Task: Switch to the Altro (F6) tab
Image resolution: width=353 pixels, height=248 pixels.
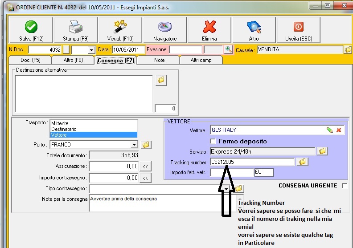Action: 73,60
